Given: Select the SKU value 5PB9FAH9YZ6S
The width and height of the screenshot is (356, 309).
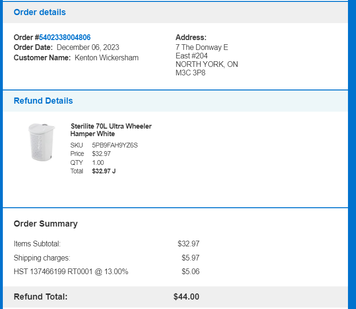Looking at the screenshot, I should pyautogui.click(x=115, y=145).
